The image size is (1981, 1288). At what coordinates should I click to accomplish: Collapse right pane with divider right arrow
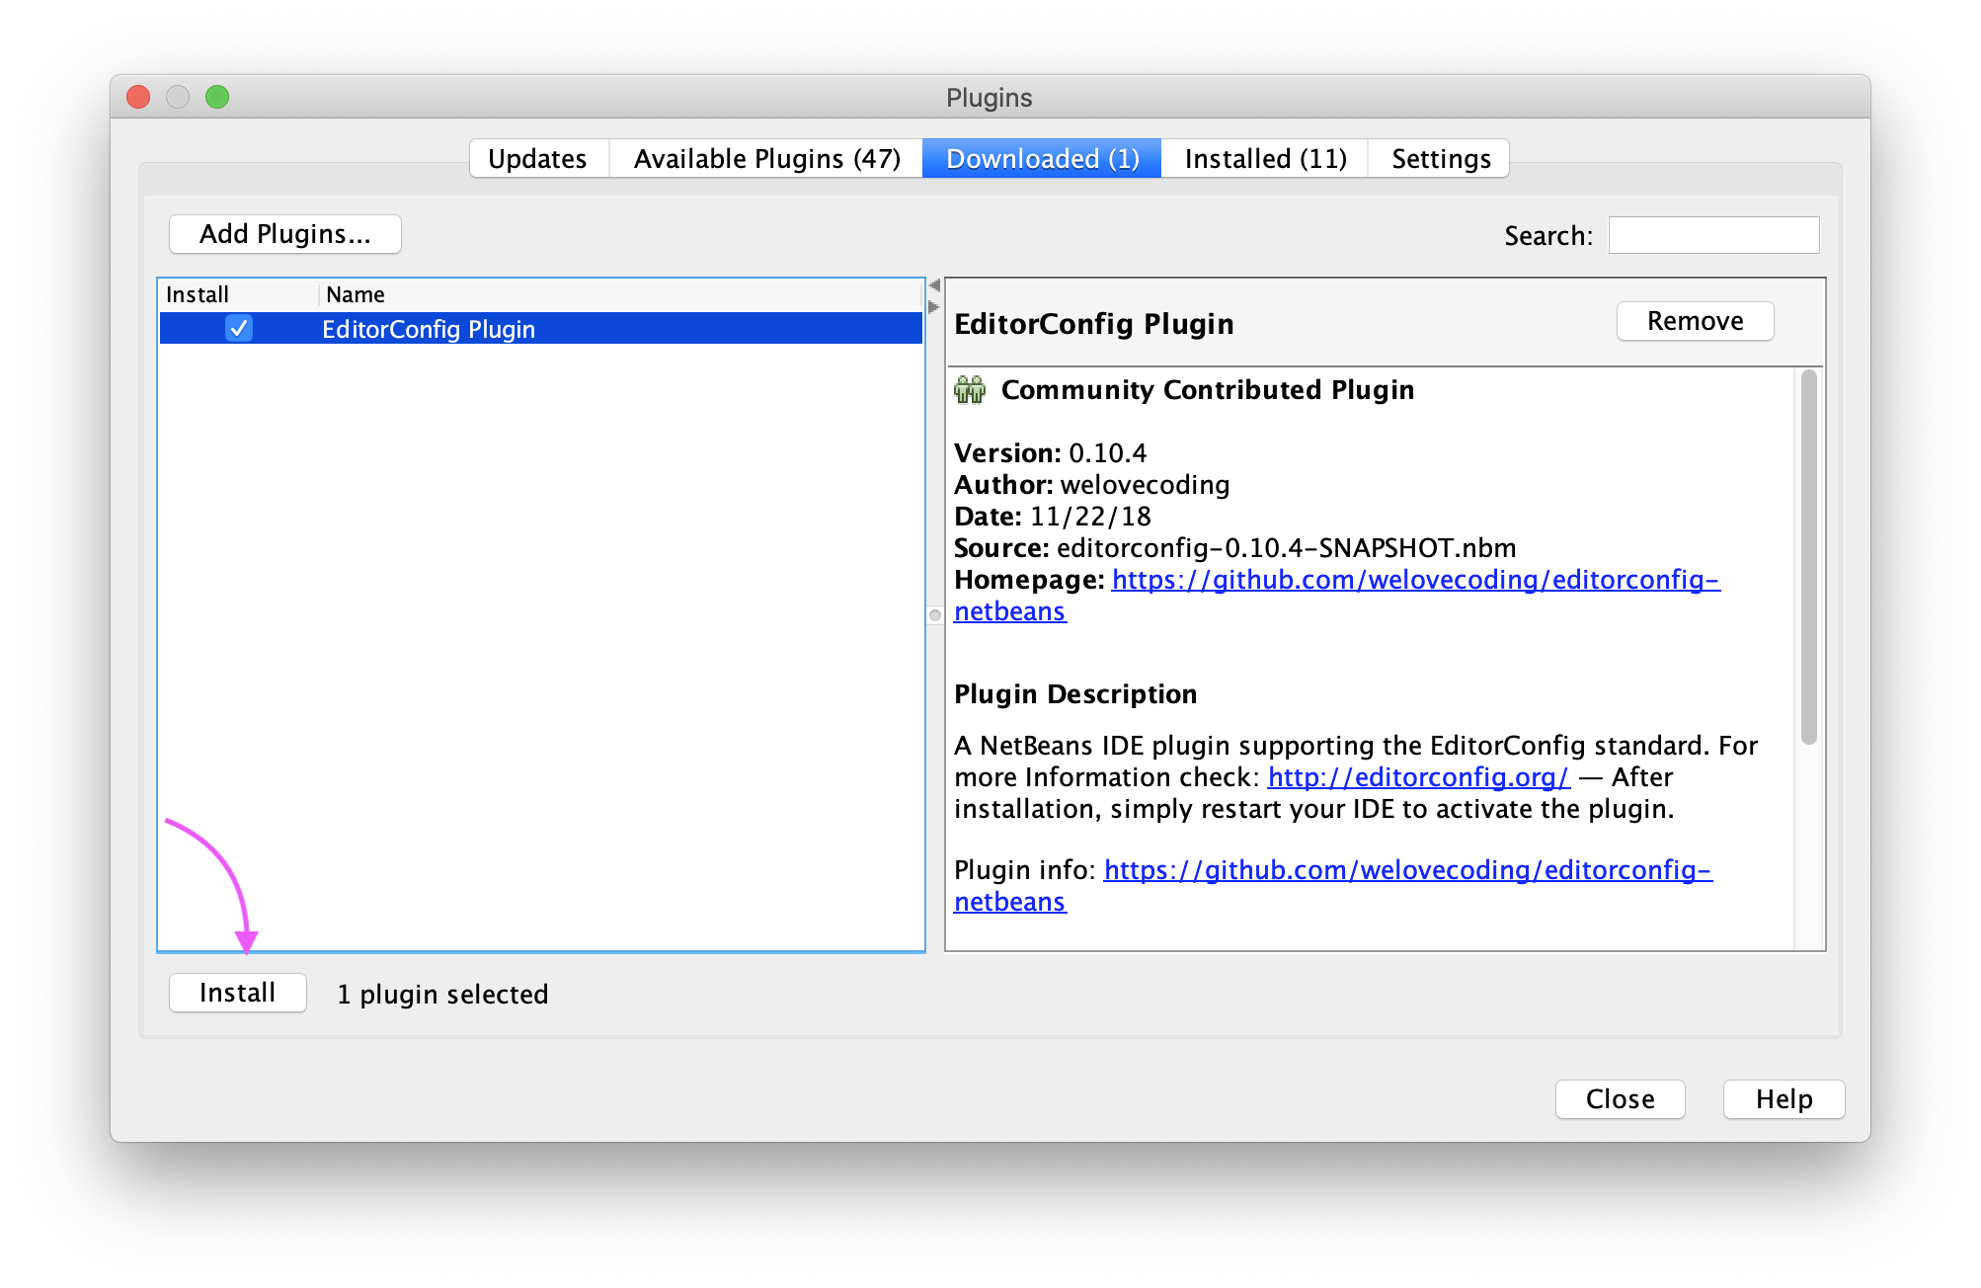click(x=934, y=306)
